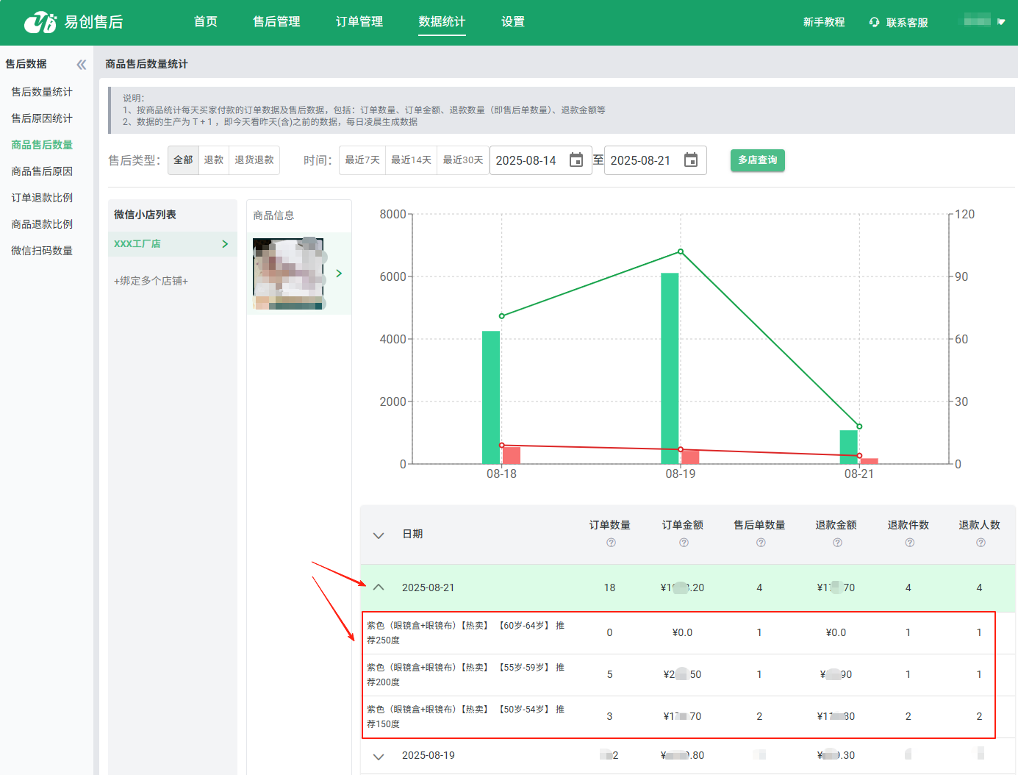
Task: Click the 08-19 green order bar
Action: pos(670,368)
